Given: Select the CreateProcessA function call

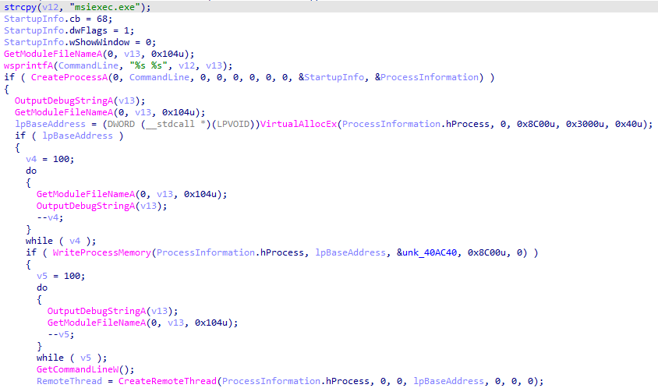Looking at the screenshot, I should tap(66, 77).
